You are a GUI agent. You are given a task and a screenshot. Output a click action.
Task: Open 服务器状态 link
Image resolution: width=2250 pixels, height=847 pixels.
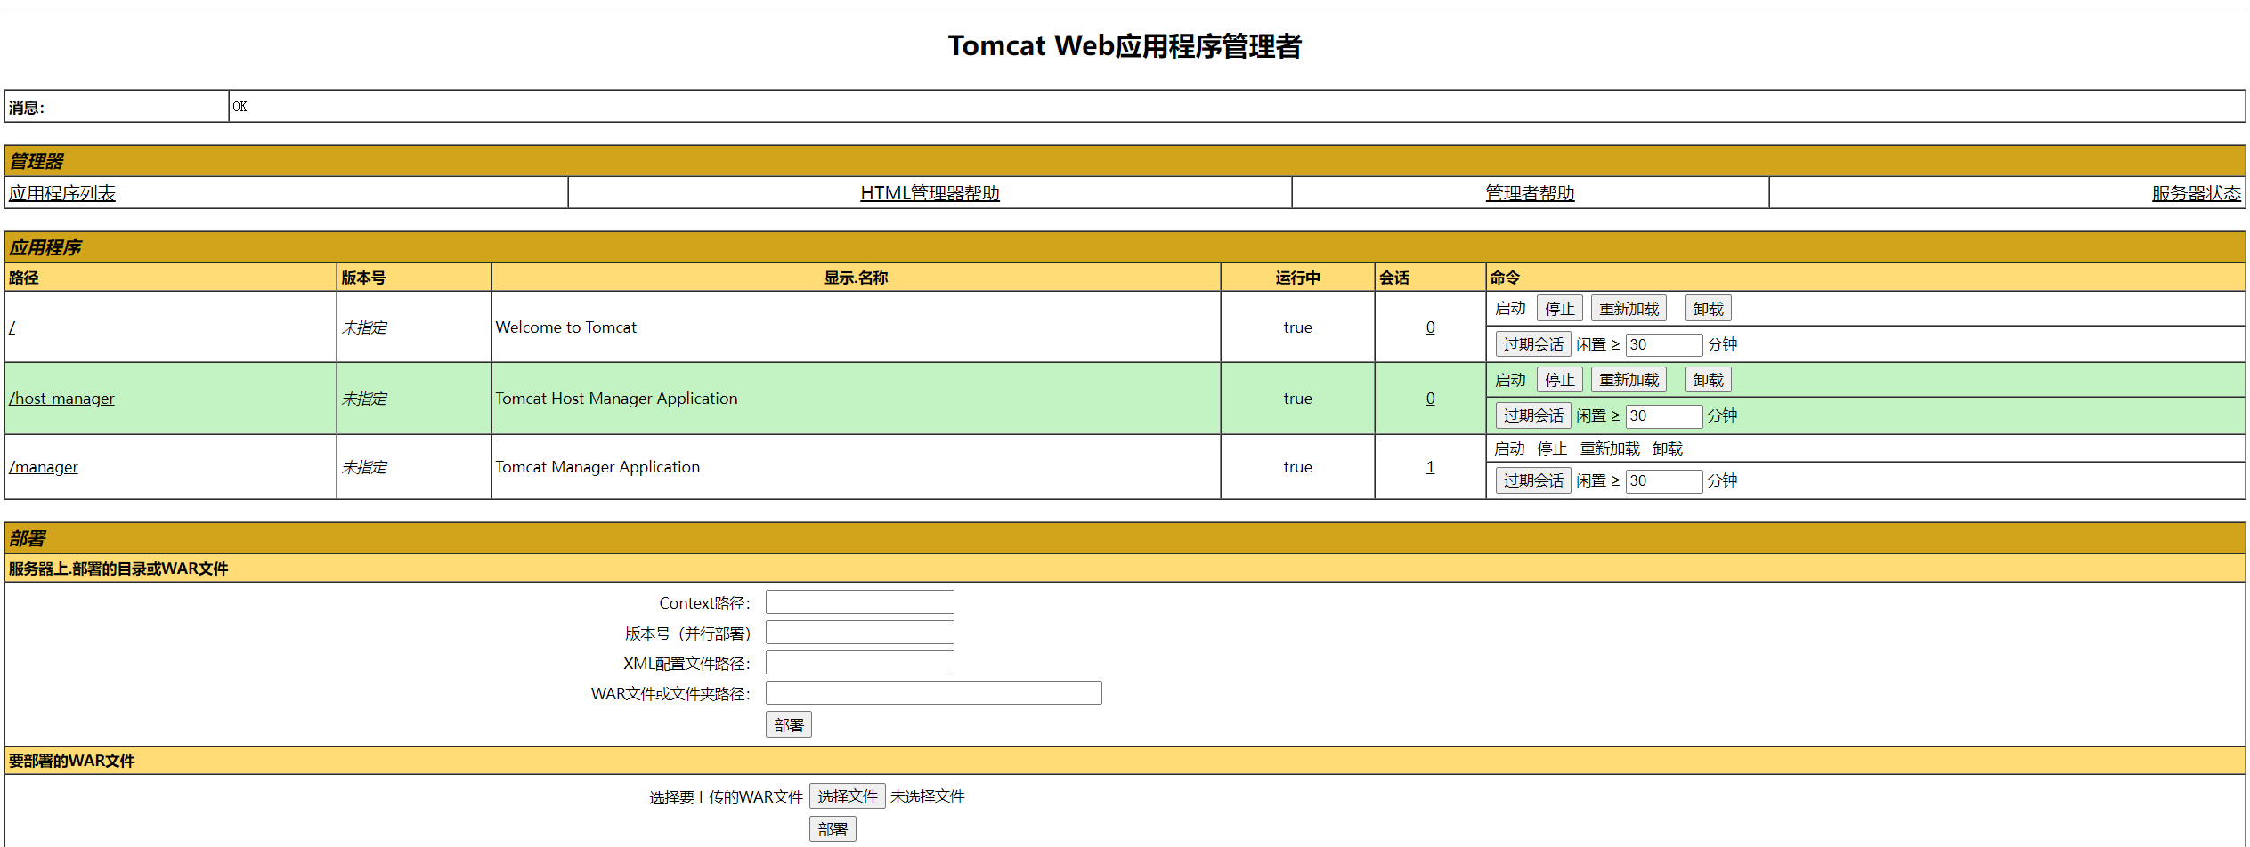2196,193
